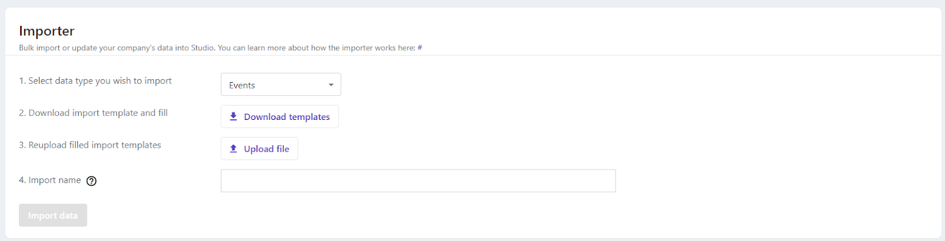
Task: Click the Import name help icon
Action: click(92, 181)
